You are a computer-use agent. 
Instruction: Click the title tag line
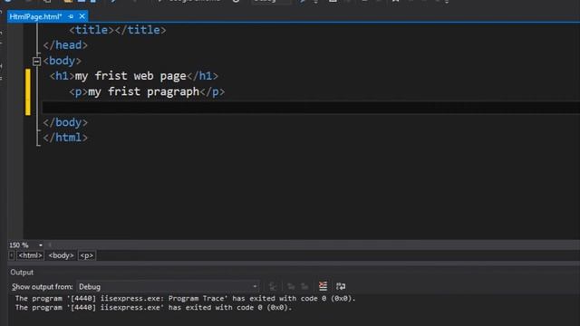(118, 30)
